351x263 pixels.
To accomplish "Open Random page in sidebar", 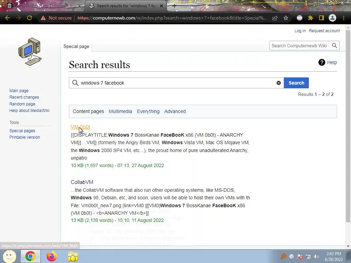I will tap(22, 104).
